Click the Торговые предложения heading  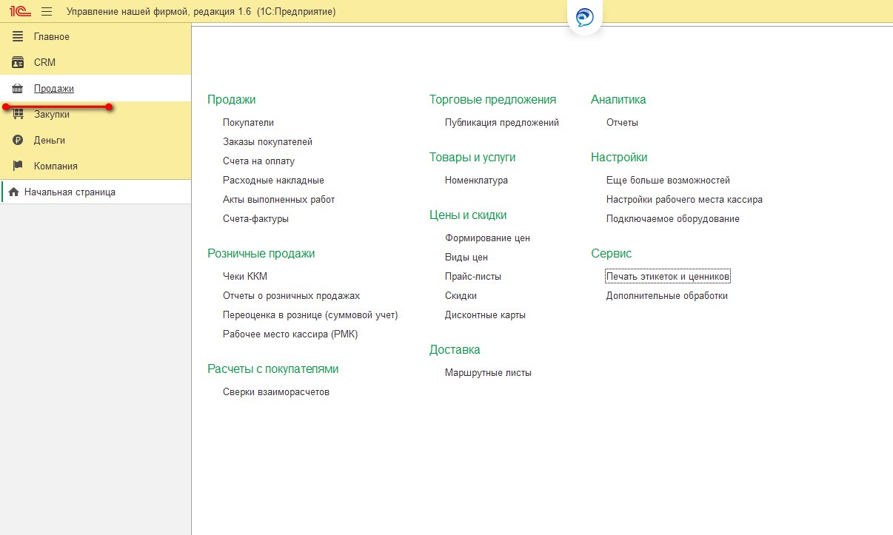tap(492, 100)
